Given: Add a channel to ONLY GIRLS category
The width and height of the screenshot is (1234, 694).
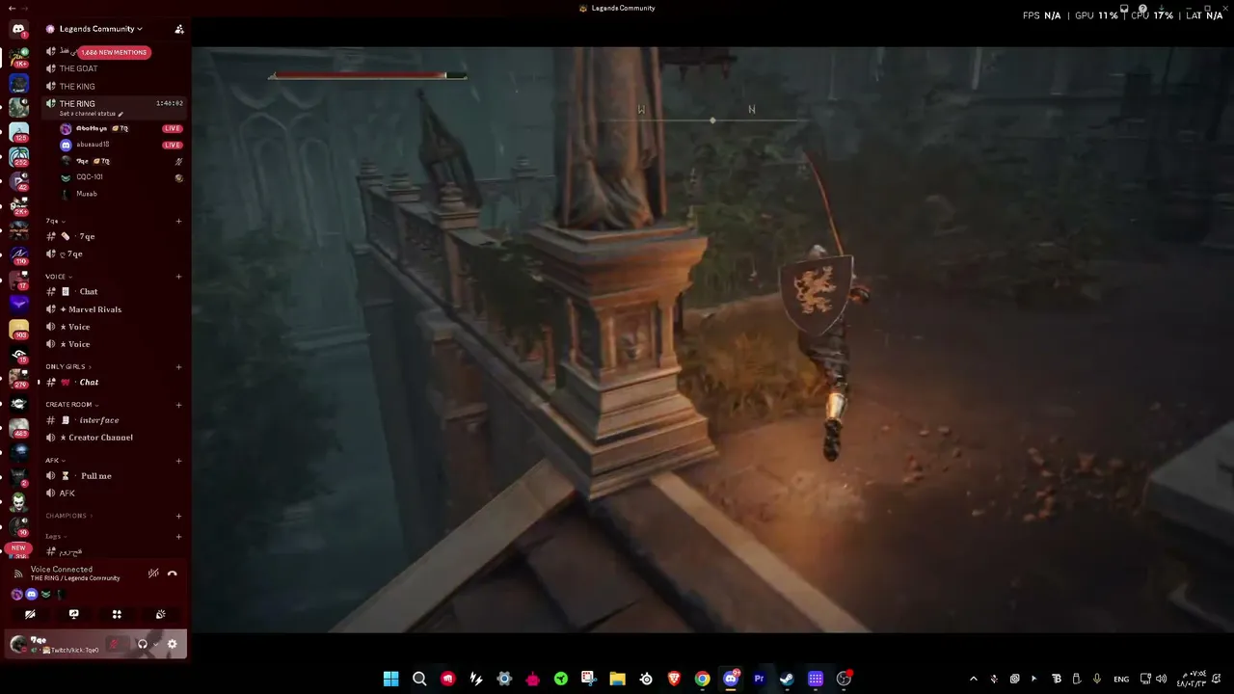Looking at the screenshot, I should pos(179,366).
